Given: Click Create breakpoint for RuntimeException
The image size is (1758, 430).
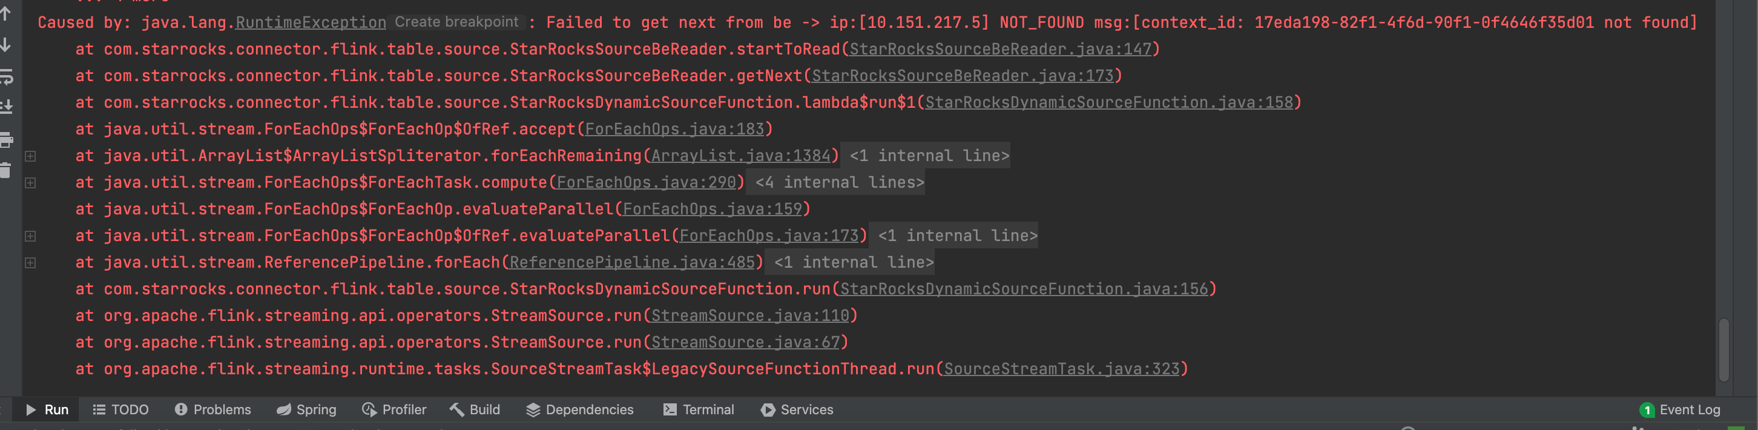Looking at the screenshot, I should pyautogui.click(x=456, y=22).
